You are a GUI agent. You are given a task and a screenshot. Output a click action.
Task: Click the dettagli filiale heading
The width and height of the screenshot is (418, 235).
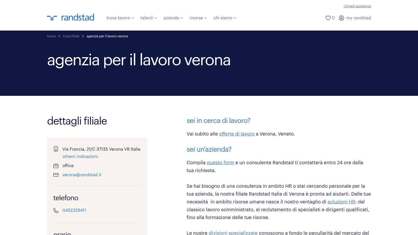(77, 121)
